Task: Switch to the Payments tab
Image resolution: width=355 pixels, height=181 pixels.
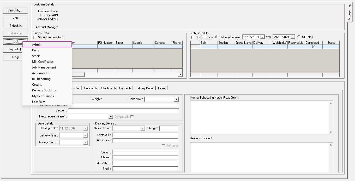Action: click(125, 88)
